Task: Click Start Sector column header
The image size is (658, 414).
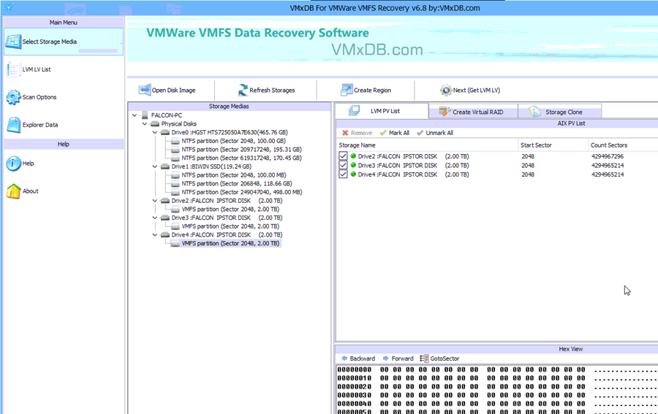Action: (x=553, y=145)
